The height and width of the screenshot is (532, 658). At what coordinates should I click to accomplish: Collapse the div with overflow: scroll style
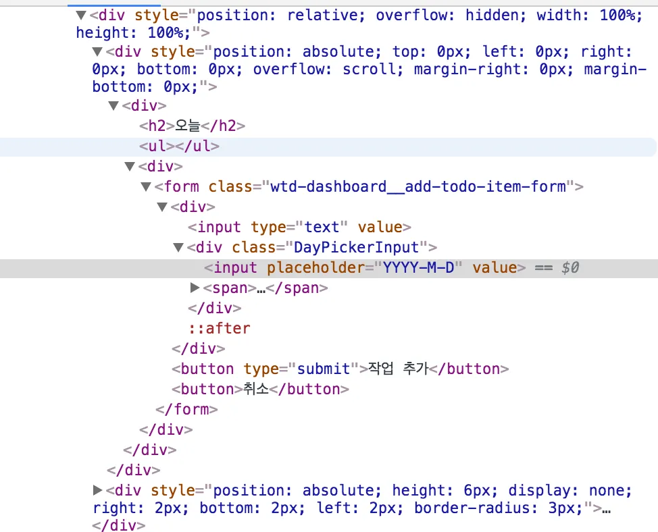coord(97,51)
